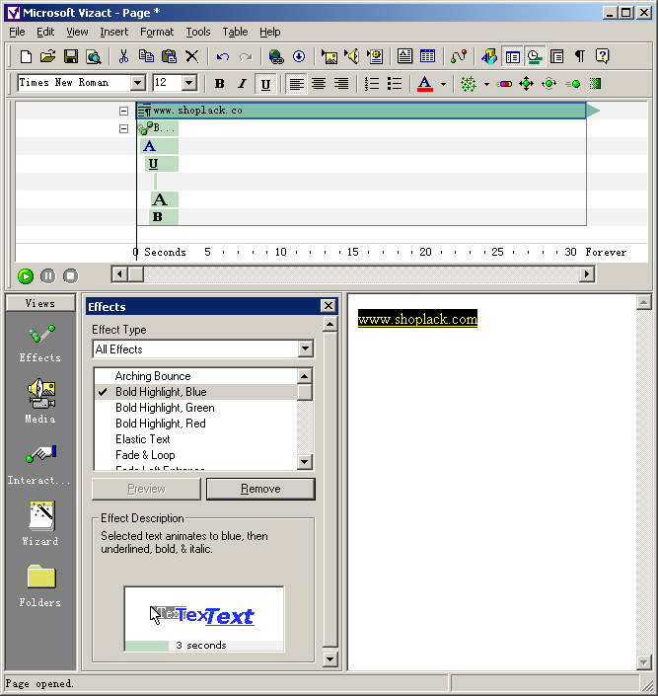Open the font size 12 dropdown

click(189, 83)
